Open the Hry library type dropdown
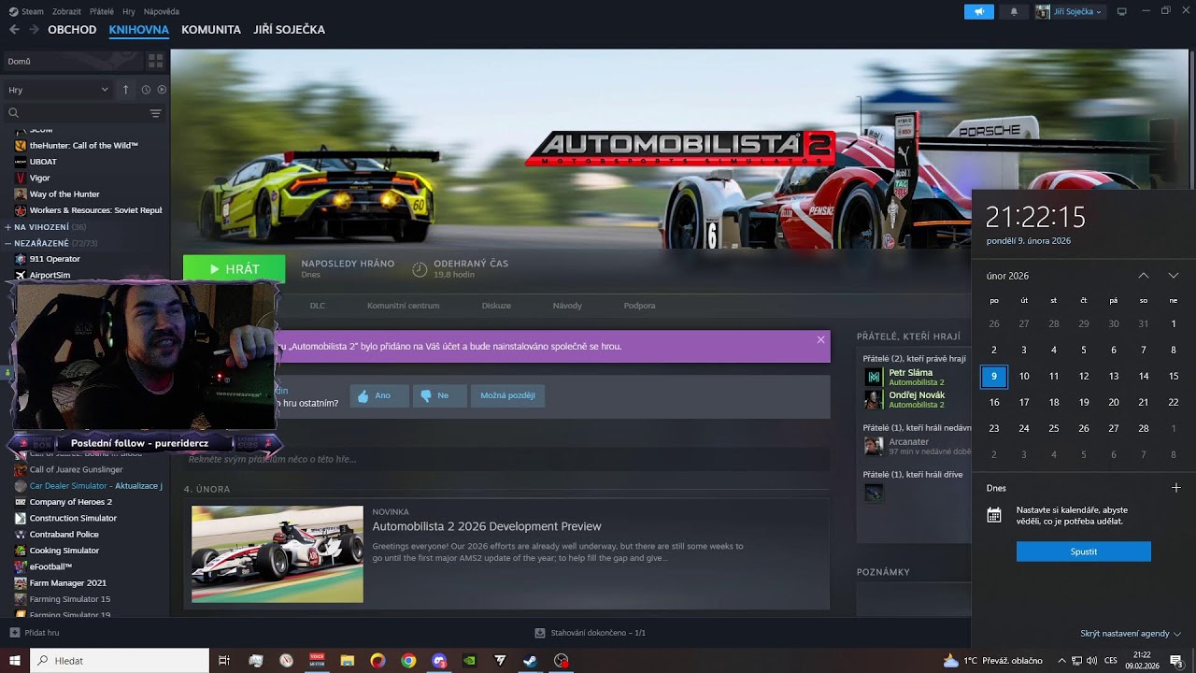The width and height of the screenshot is (1196, 673). click(x=58, y=90)
